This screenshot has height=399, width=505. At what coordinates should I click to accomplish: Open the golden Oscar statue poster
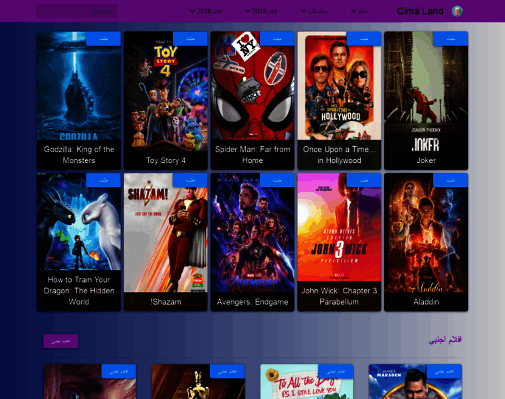[x=199, y=382]
